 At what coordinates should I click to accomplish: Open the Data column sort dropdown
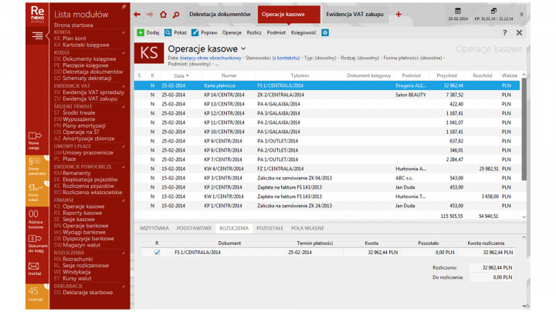point(185,75)
